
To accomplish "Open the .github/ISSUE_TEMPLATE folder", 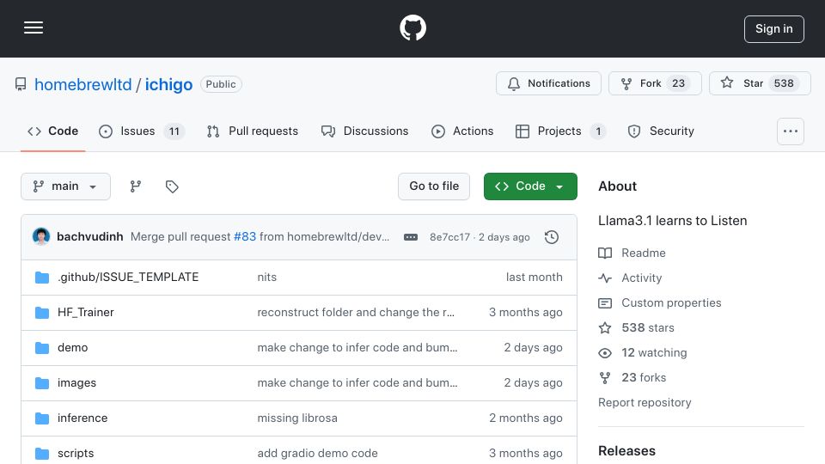I will click(x=128, y=278).
